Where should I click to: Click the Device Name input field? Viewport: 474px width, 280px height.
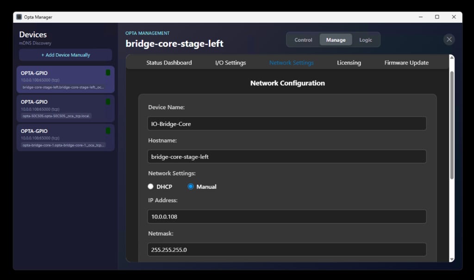[287, 124]
